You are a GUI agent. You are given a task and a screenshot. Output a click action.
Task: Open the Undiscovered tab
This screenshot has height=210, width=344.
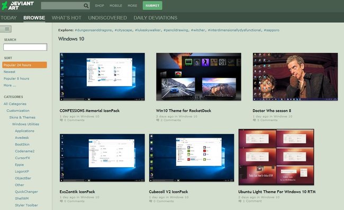pyautogui.click(x=107, y=18)
